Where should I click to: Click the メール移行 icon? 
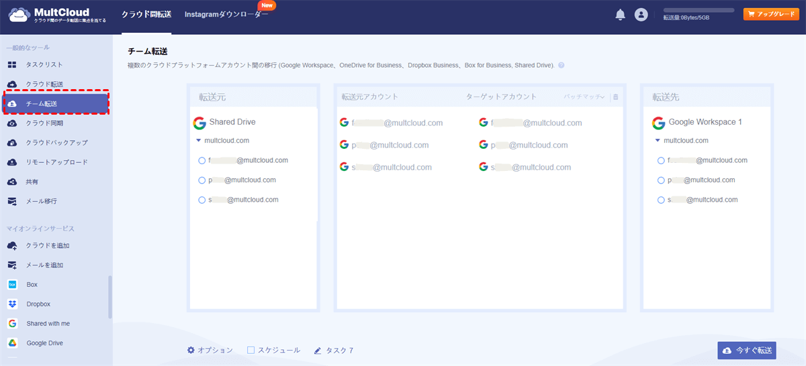[12, 201]
